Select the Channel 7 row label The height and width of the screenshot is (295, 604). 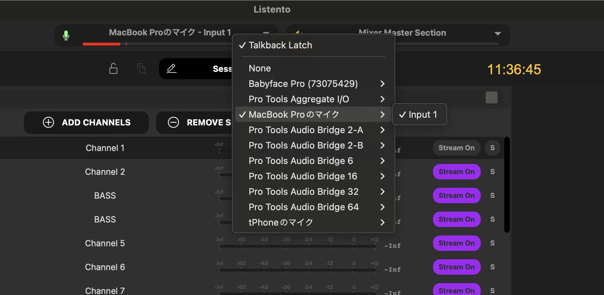(x=105, y=290)
